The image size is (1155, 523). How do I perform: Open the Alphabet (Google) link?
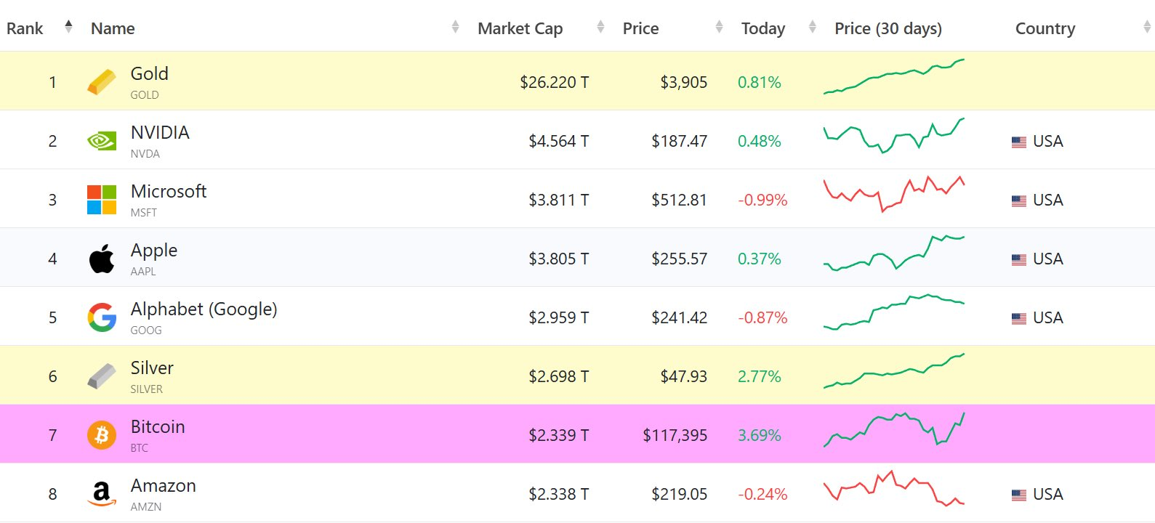coord(204,309)
